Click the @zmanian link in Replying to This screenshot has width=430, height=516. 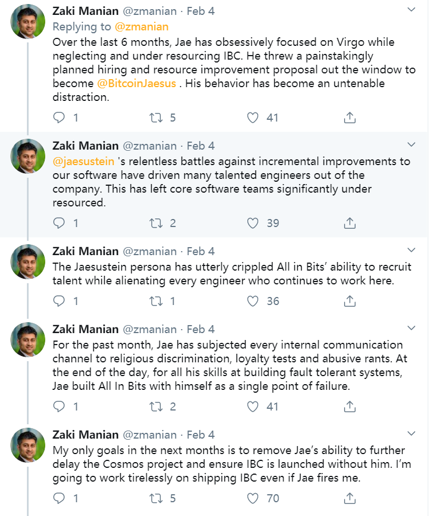141,26
